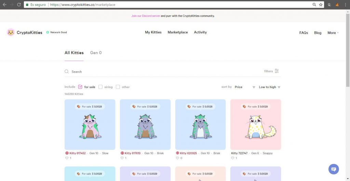350x181 pixels.
Task: Open the pink-green Kitty 617452 thumbnail
Action: click(90, 124)
